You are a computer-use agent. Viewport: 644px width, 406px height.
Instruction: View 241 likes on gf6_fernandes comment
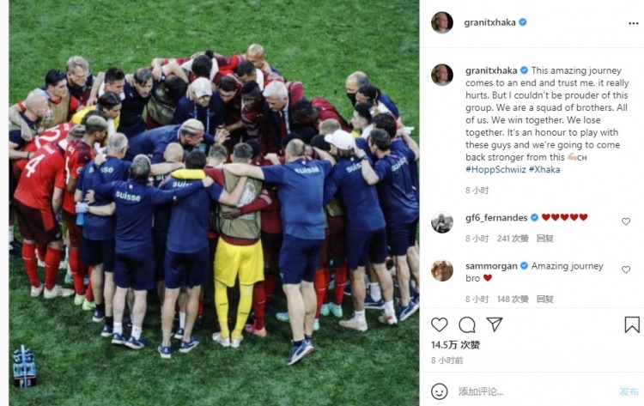[x=513, y=239]
